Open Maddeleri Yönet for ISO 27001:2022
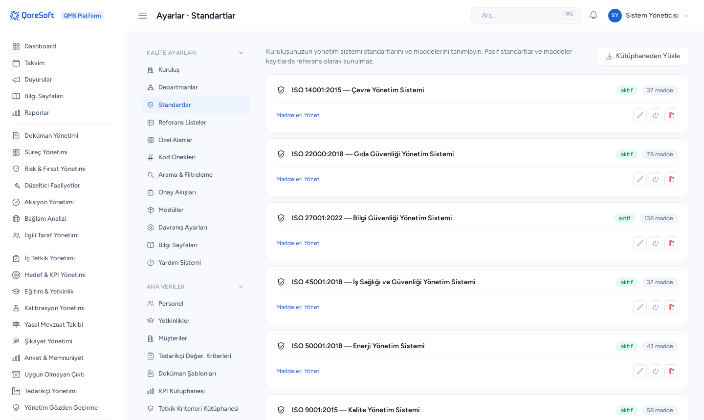Image resolution: width=704 pixels, height=420 pixels. [x=298, y=243]
